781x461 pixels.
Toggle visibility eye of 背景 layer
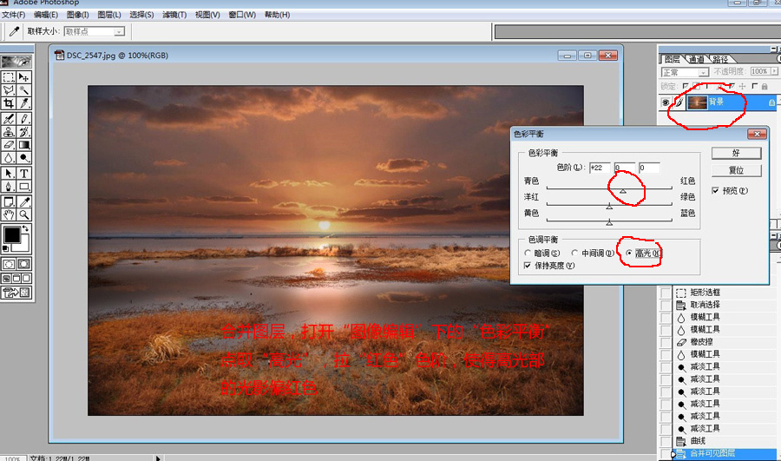click(x=666, y=102)
